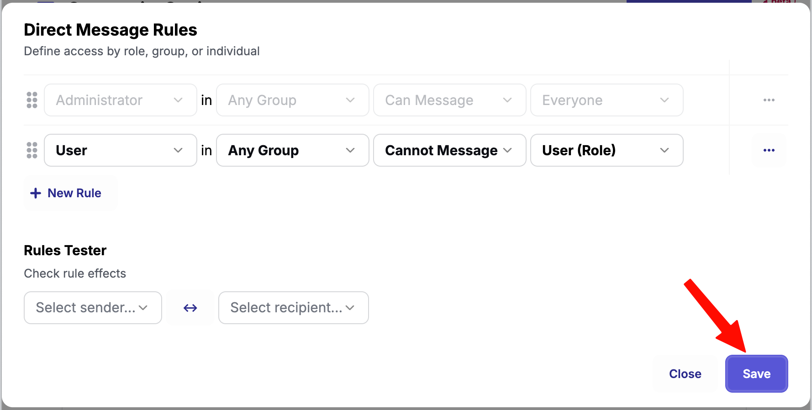Click the drag handle on the Administrator rule

[32, 100]
